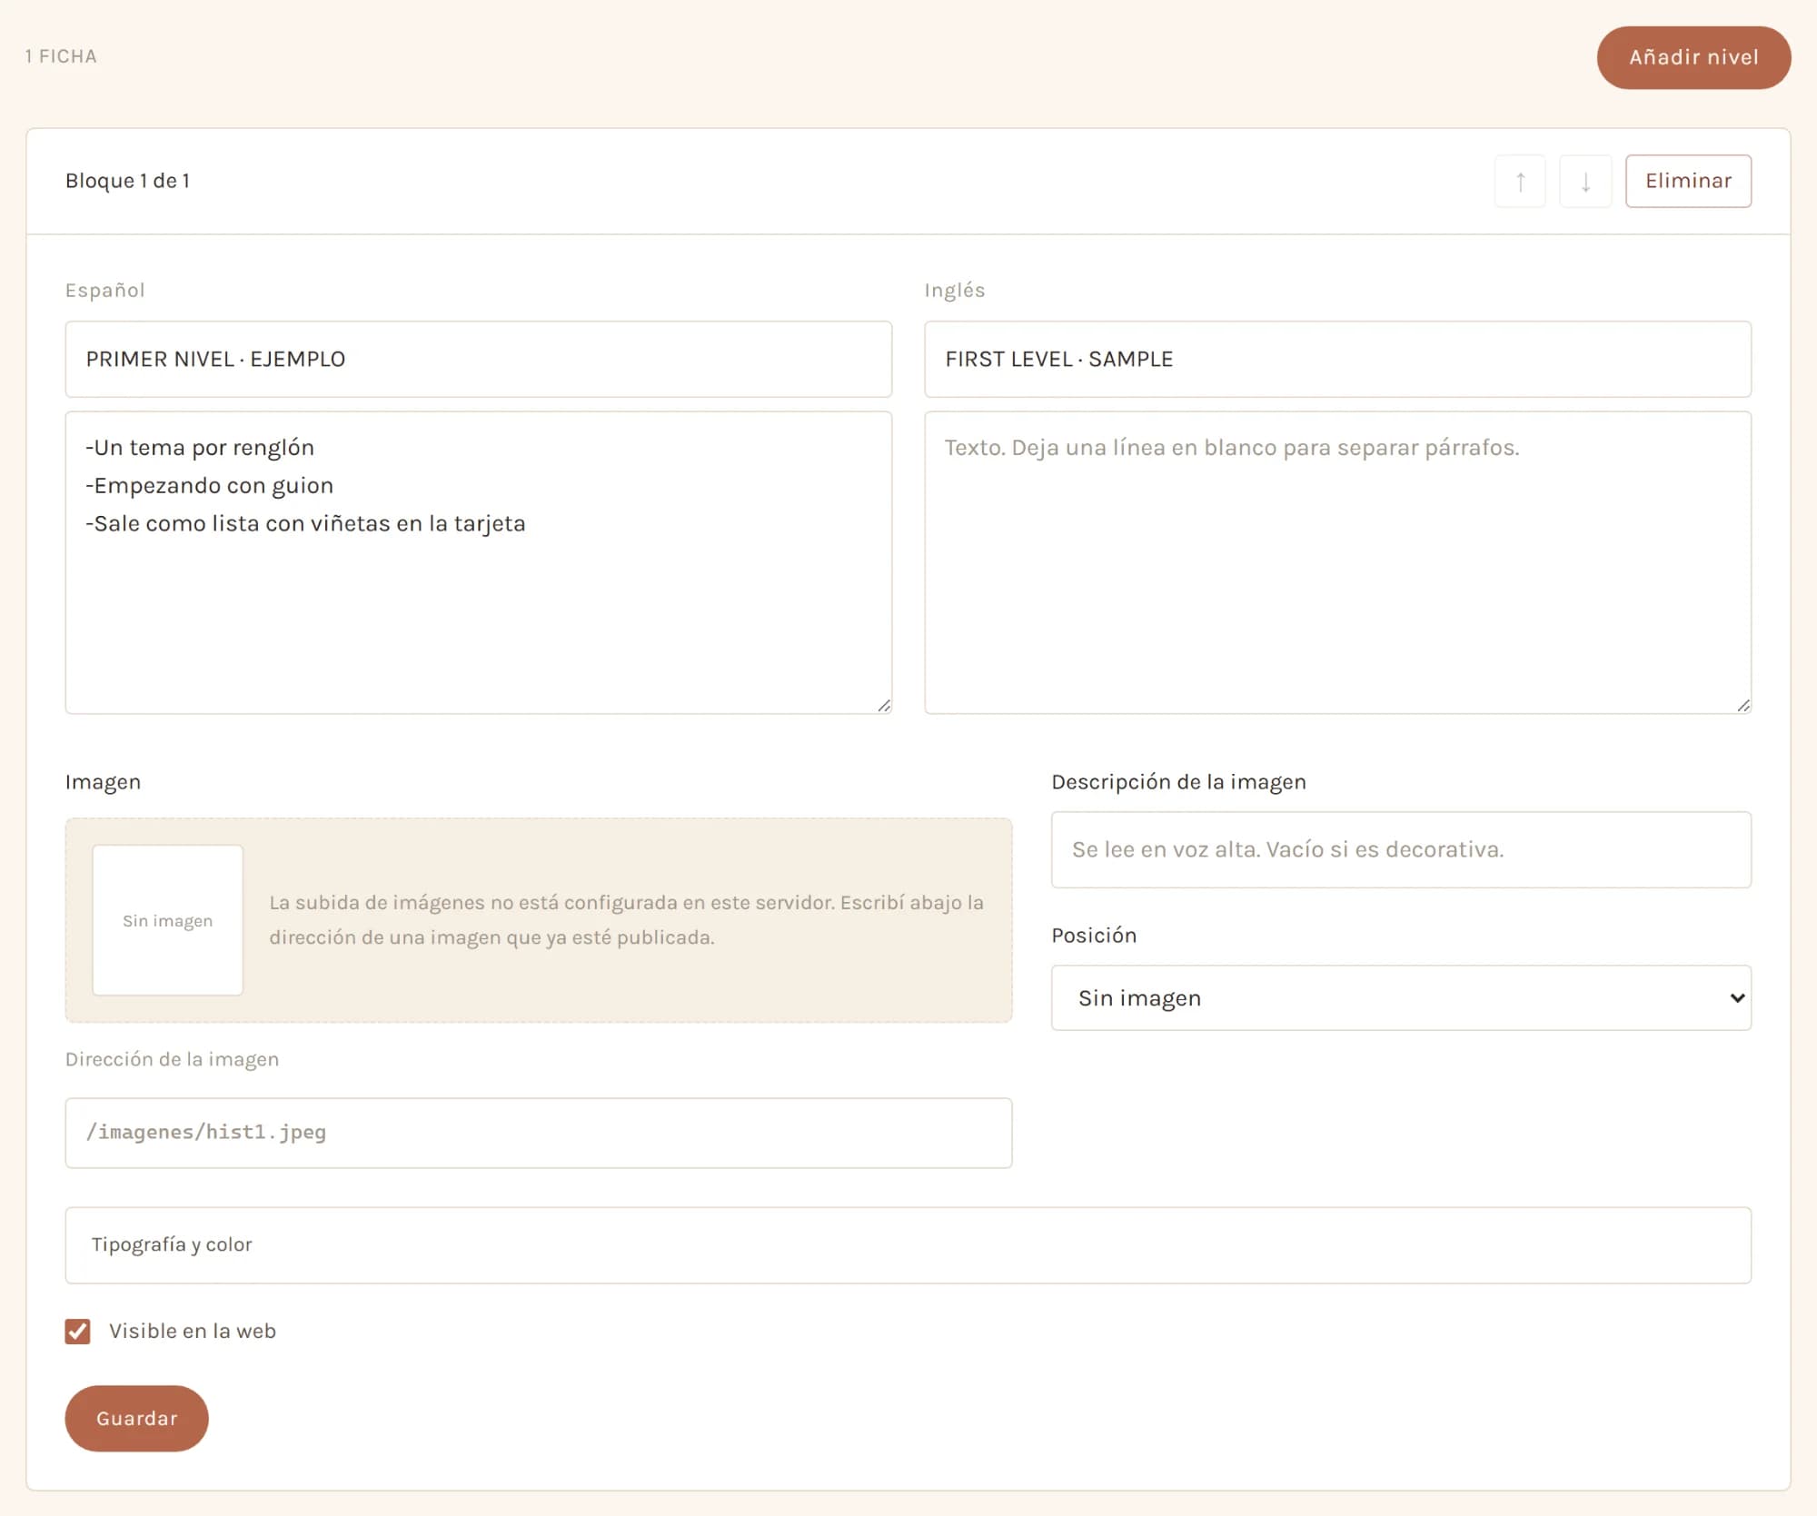Click the Dirección de la imagen label
The width and height of the screenshot is (1817, 1516).
(x=172, y=1059)
